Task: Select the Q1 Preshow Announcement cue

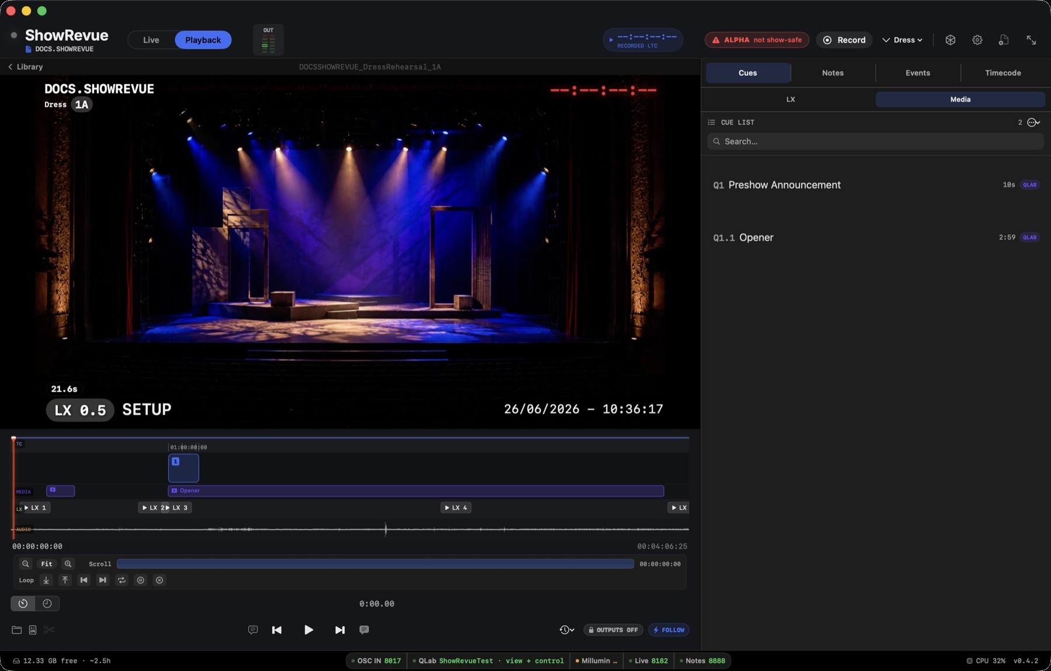Action: point(875,185)
